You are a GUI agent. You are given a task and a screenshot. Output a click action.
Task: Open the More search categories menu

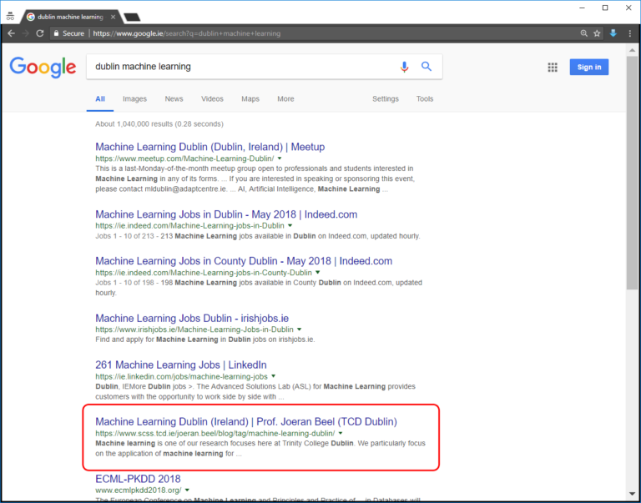coord(285,99)
